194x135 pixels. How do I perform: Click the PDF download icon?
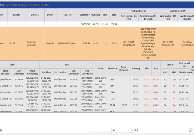pyautogui.click(x=1, y=130)
